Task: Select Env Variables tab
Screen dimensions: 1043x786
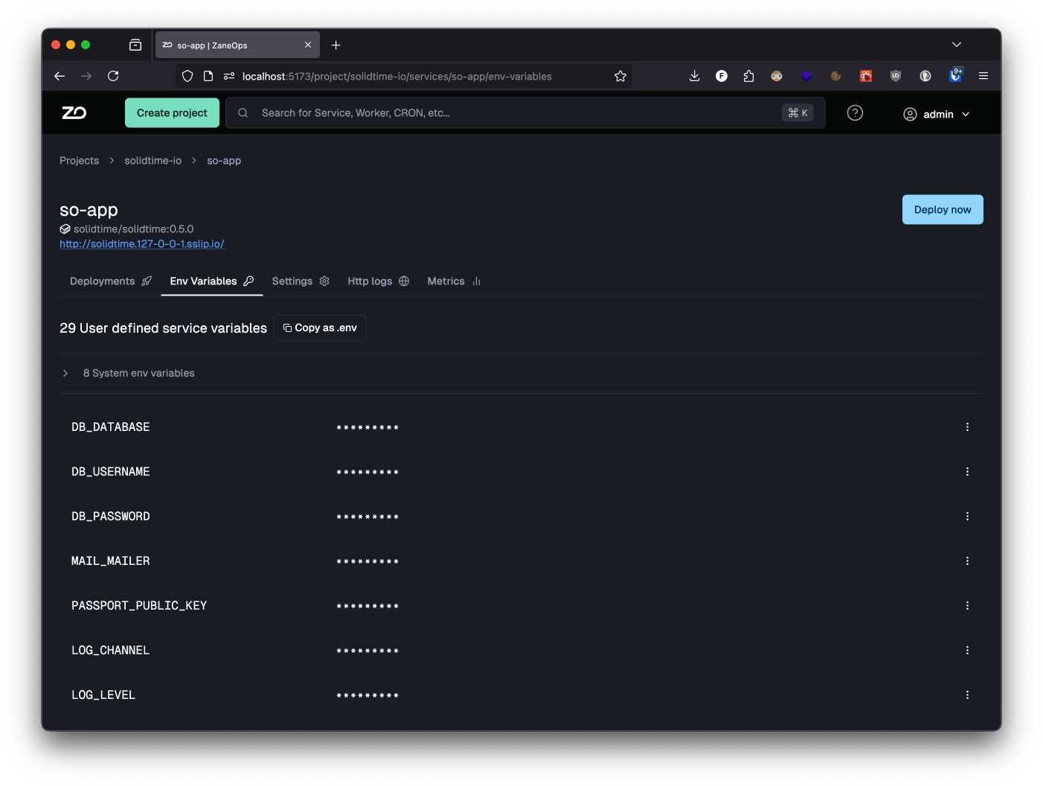Action: [x=212, y=281]
